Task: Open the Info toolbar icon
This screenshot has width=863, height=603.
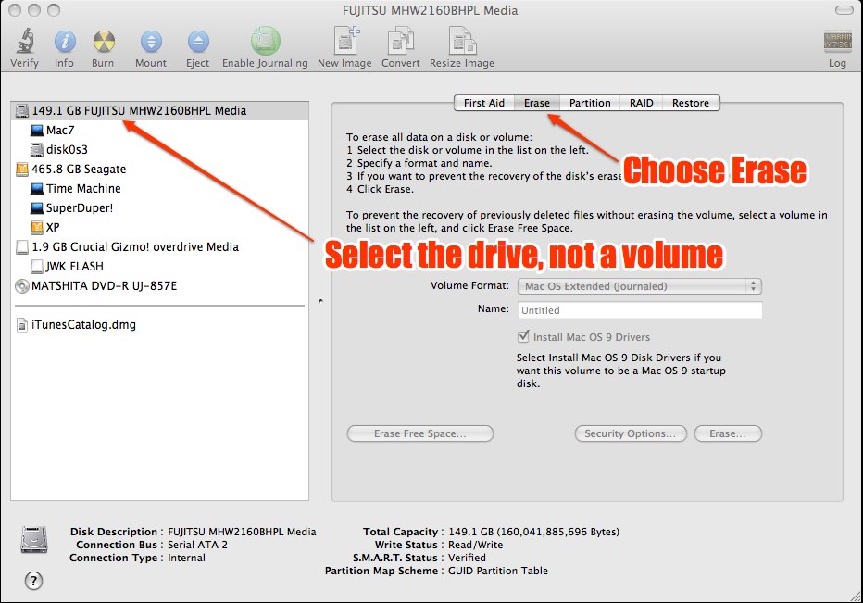Action: pyautogui.click(x=65, y=42)
